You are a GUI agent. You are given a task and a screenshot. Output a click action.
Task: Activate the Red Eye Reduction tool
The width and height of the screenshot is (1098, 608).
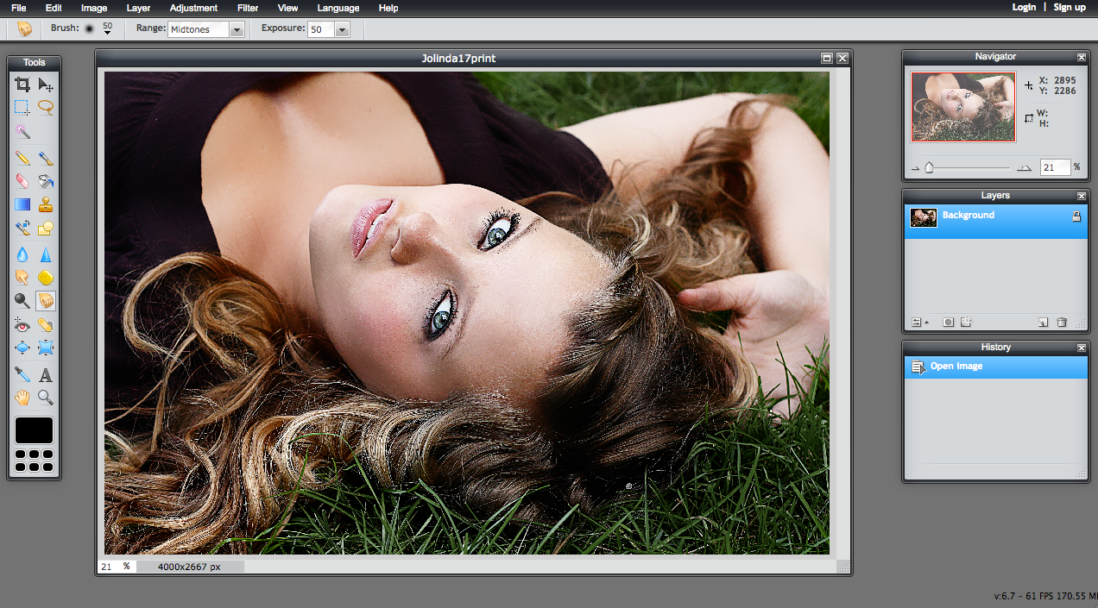point(22,324)
